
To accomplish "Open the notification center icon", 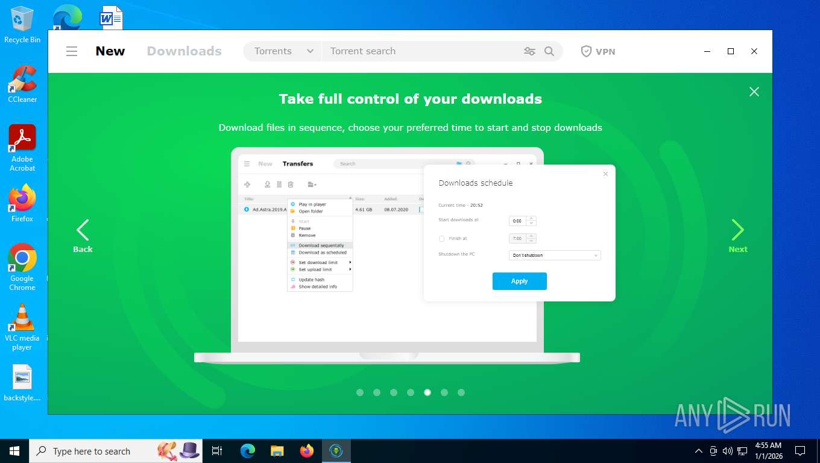I will point(800,451).
